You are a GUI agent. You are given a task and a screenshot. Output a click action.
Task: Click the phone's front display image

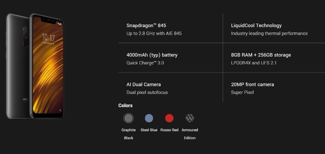48,73
